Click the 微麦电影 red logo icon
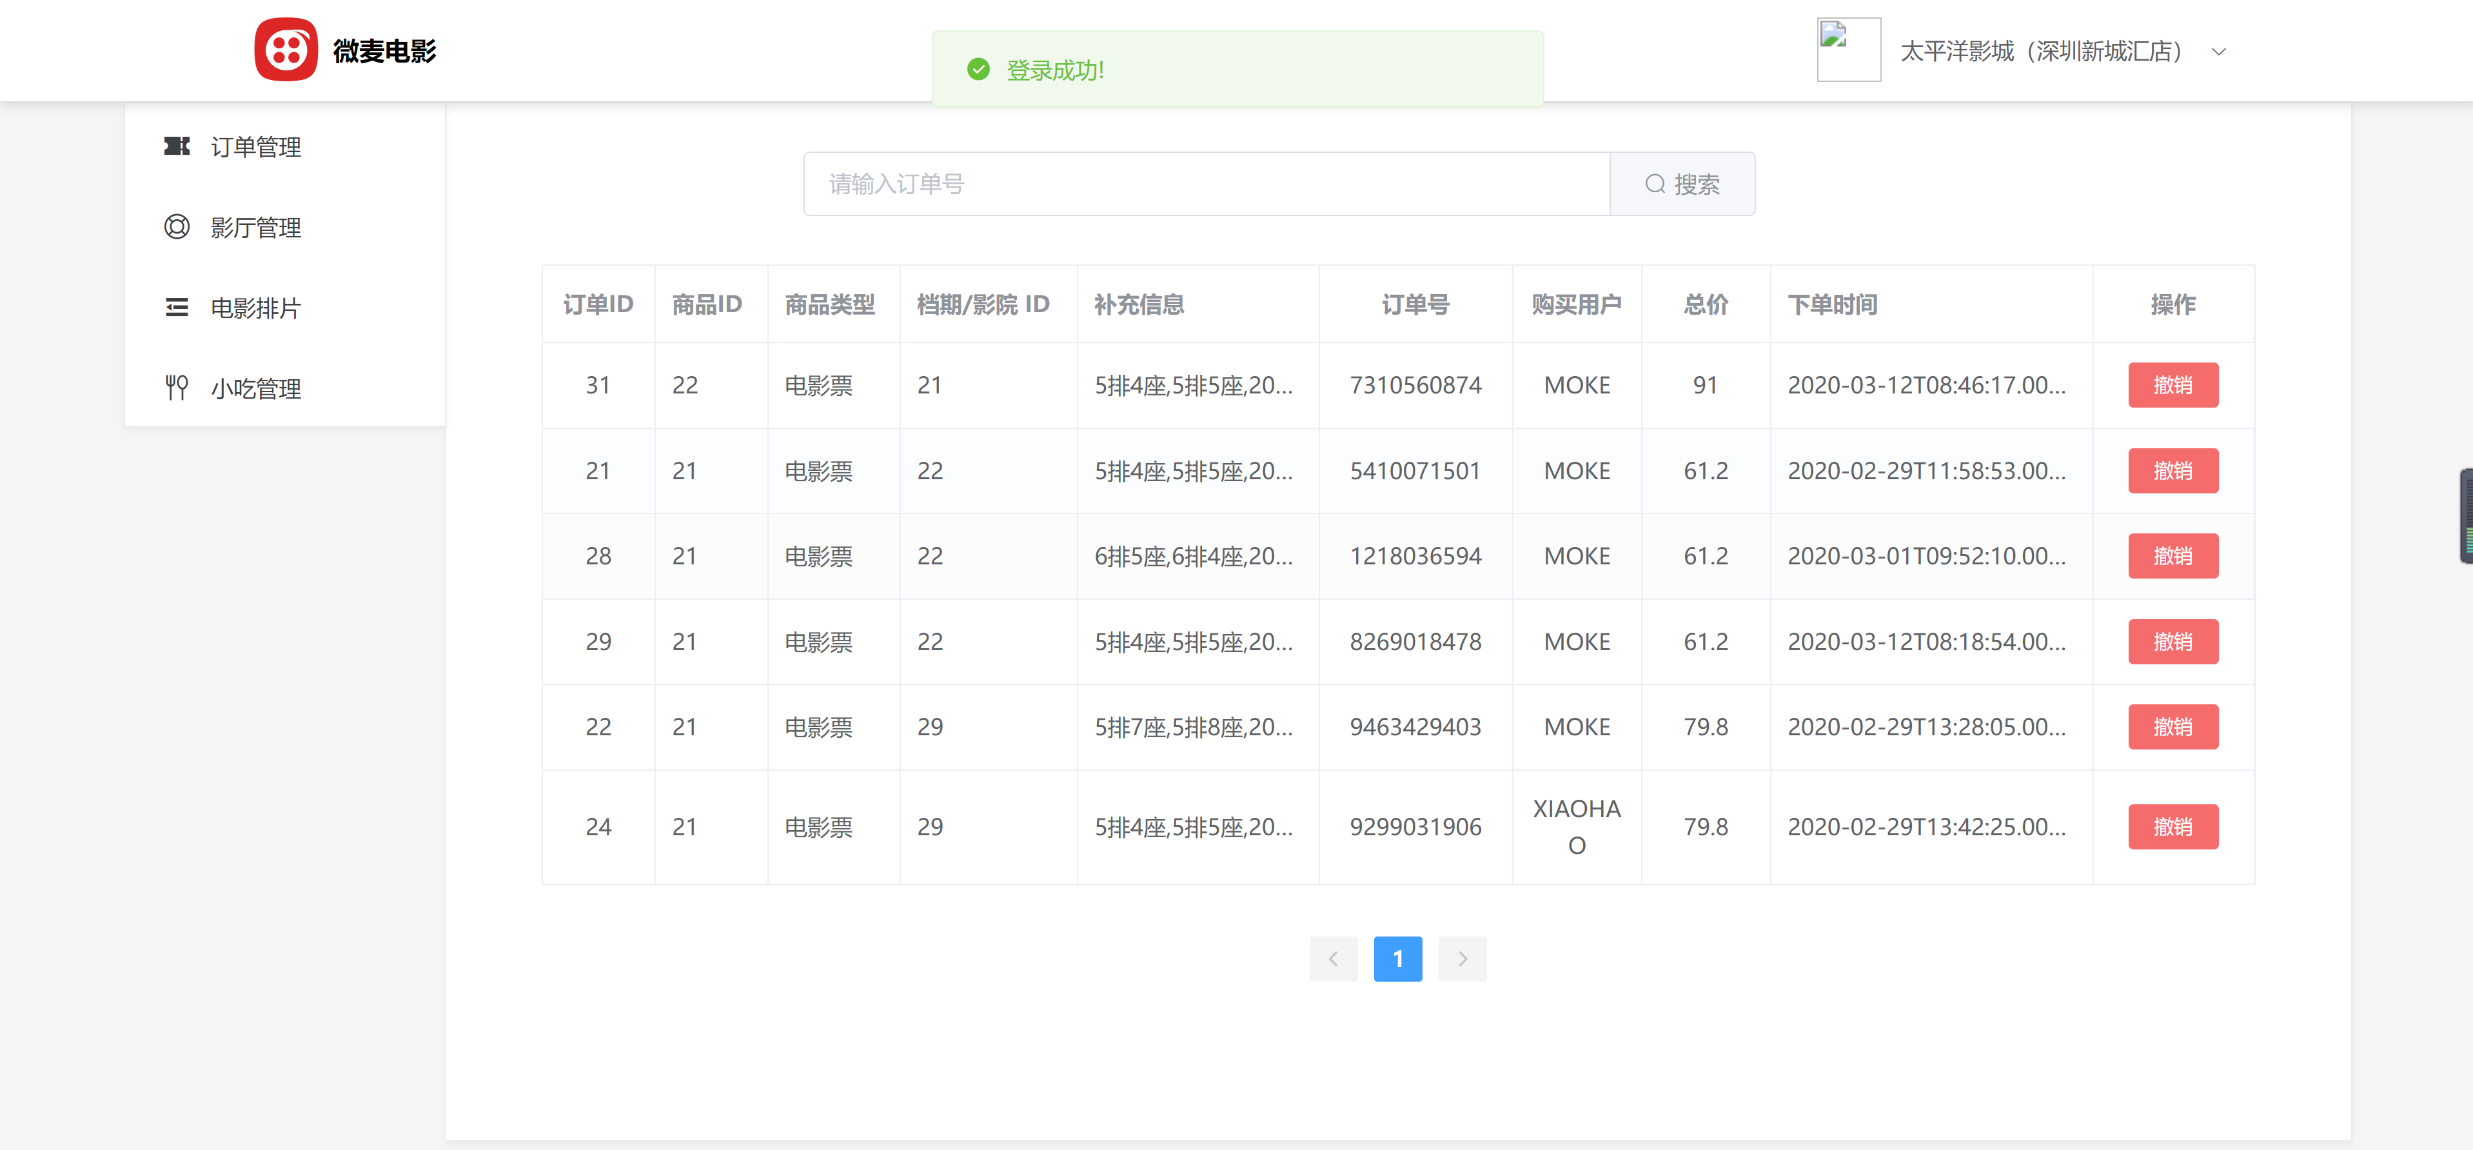The width and height of the screenshot is (2473, 1150). pyautogui.click(x=285, y=50)
